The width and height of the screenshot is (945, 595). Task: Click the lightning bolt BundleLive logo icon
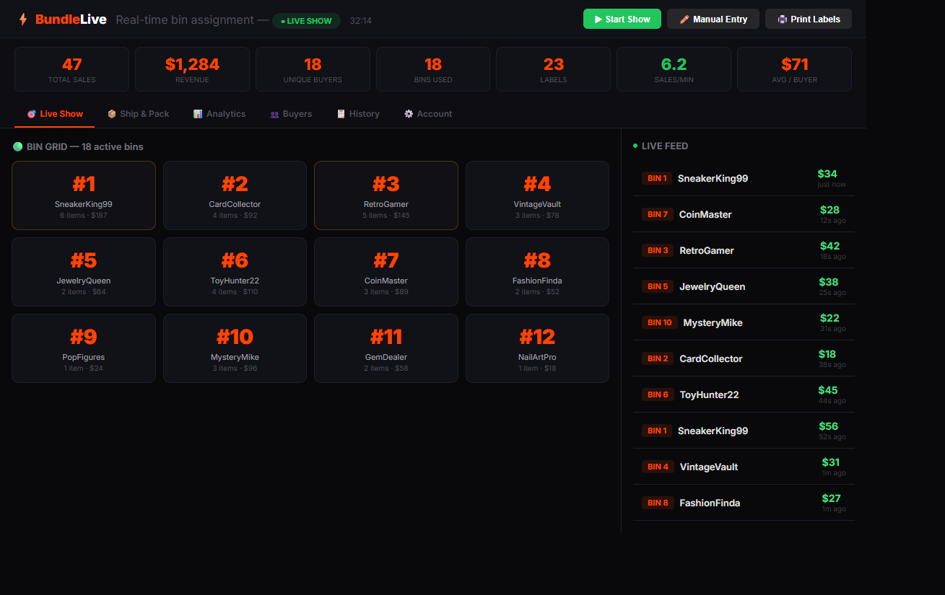click(23, 19)
